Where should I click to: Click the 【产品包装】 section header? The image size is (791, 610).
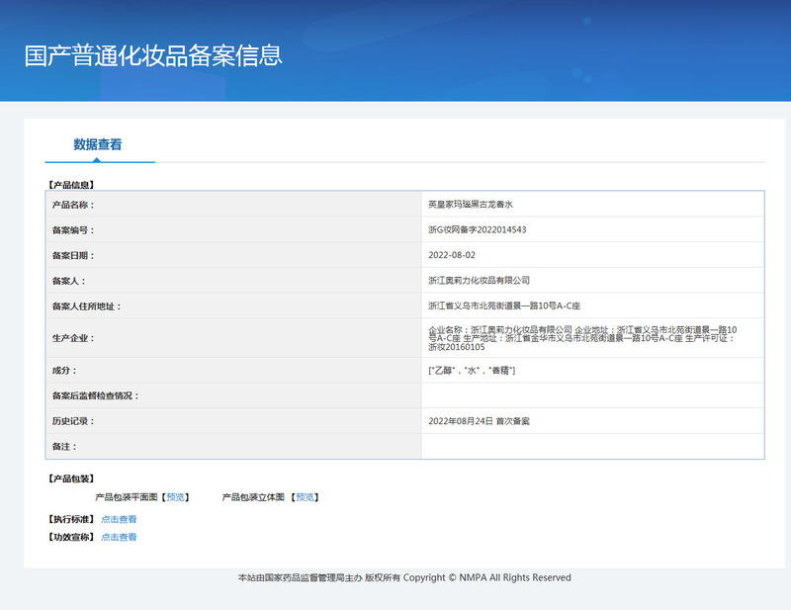click(x=71, y=479)
